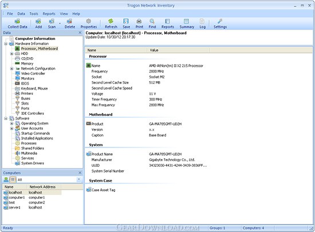Select the Computer Information tree item
Viewport: 315px width, 232px height.
[x=35, y=38]
